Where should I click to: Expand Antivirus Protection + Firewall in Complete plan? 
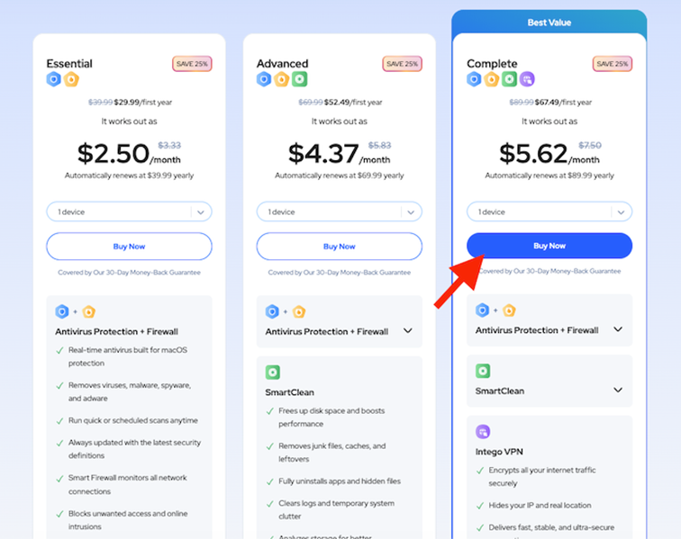[618, 329]
